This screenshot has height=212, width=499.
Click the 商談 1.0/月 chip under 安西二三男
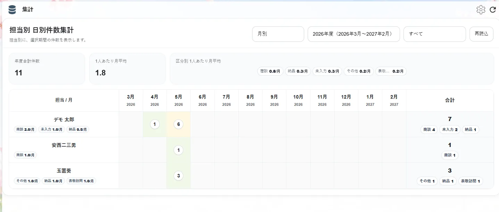tap(25, 155)
